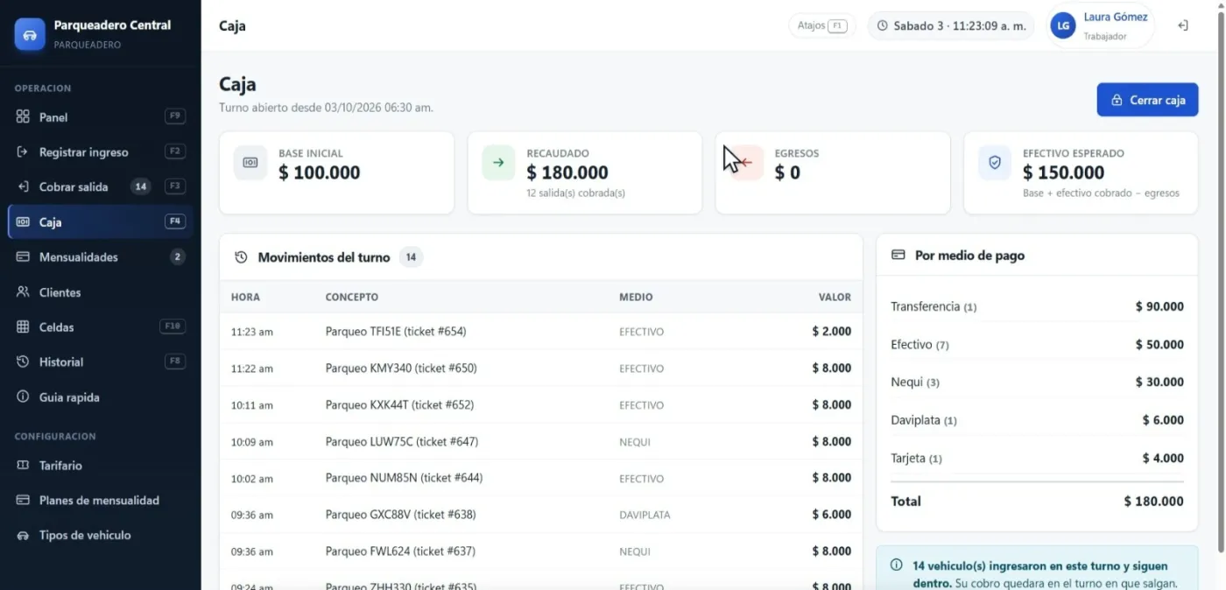Image resolution: width=1226 pixels, height=590 pixels.
Task: Click the Daviplata payment method row
Action: [1037, 420]
